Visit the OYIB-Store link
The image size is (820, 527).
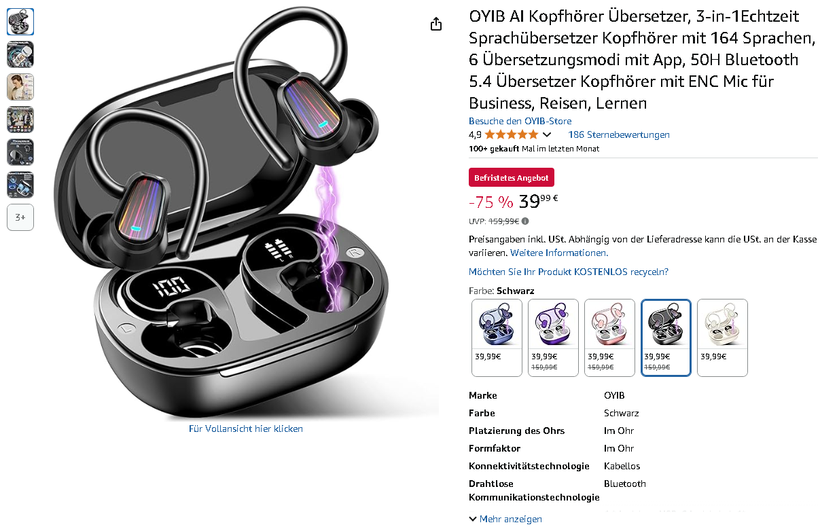tap(520, 122)
